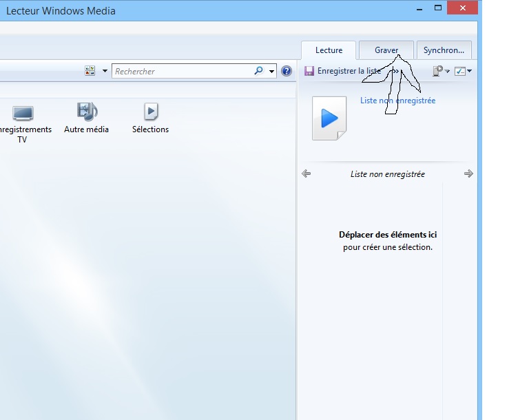Open the list options checkmark dropdown
Image resolution: width=529 pixels, height=420 pixels.
click(463, 71)
